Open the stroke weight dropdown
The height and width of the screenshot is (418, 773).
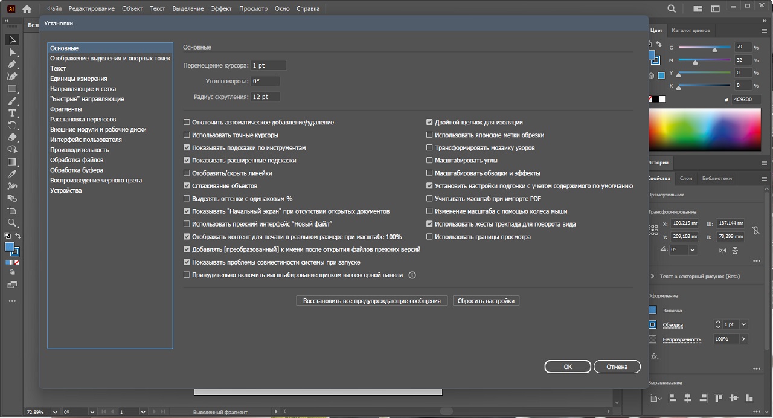[x=743, y=324]
